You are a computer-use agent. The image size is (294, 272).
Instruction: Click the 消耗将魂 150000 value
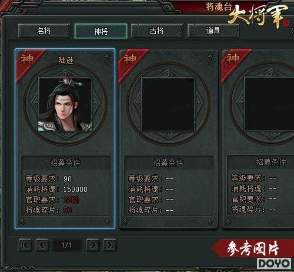click(75, 190)
